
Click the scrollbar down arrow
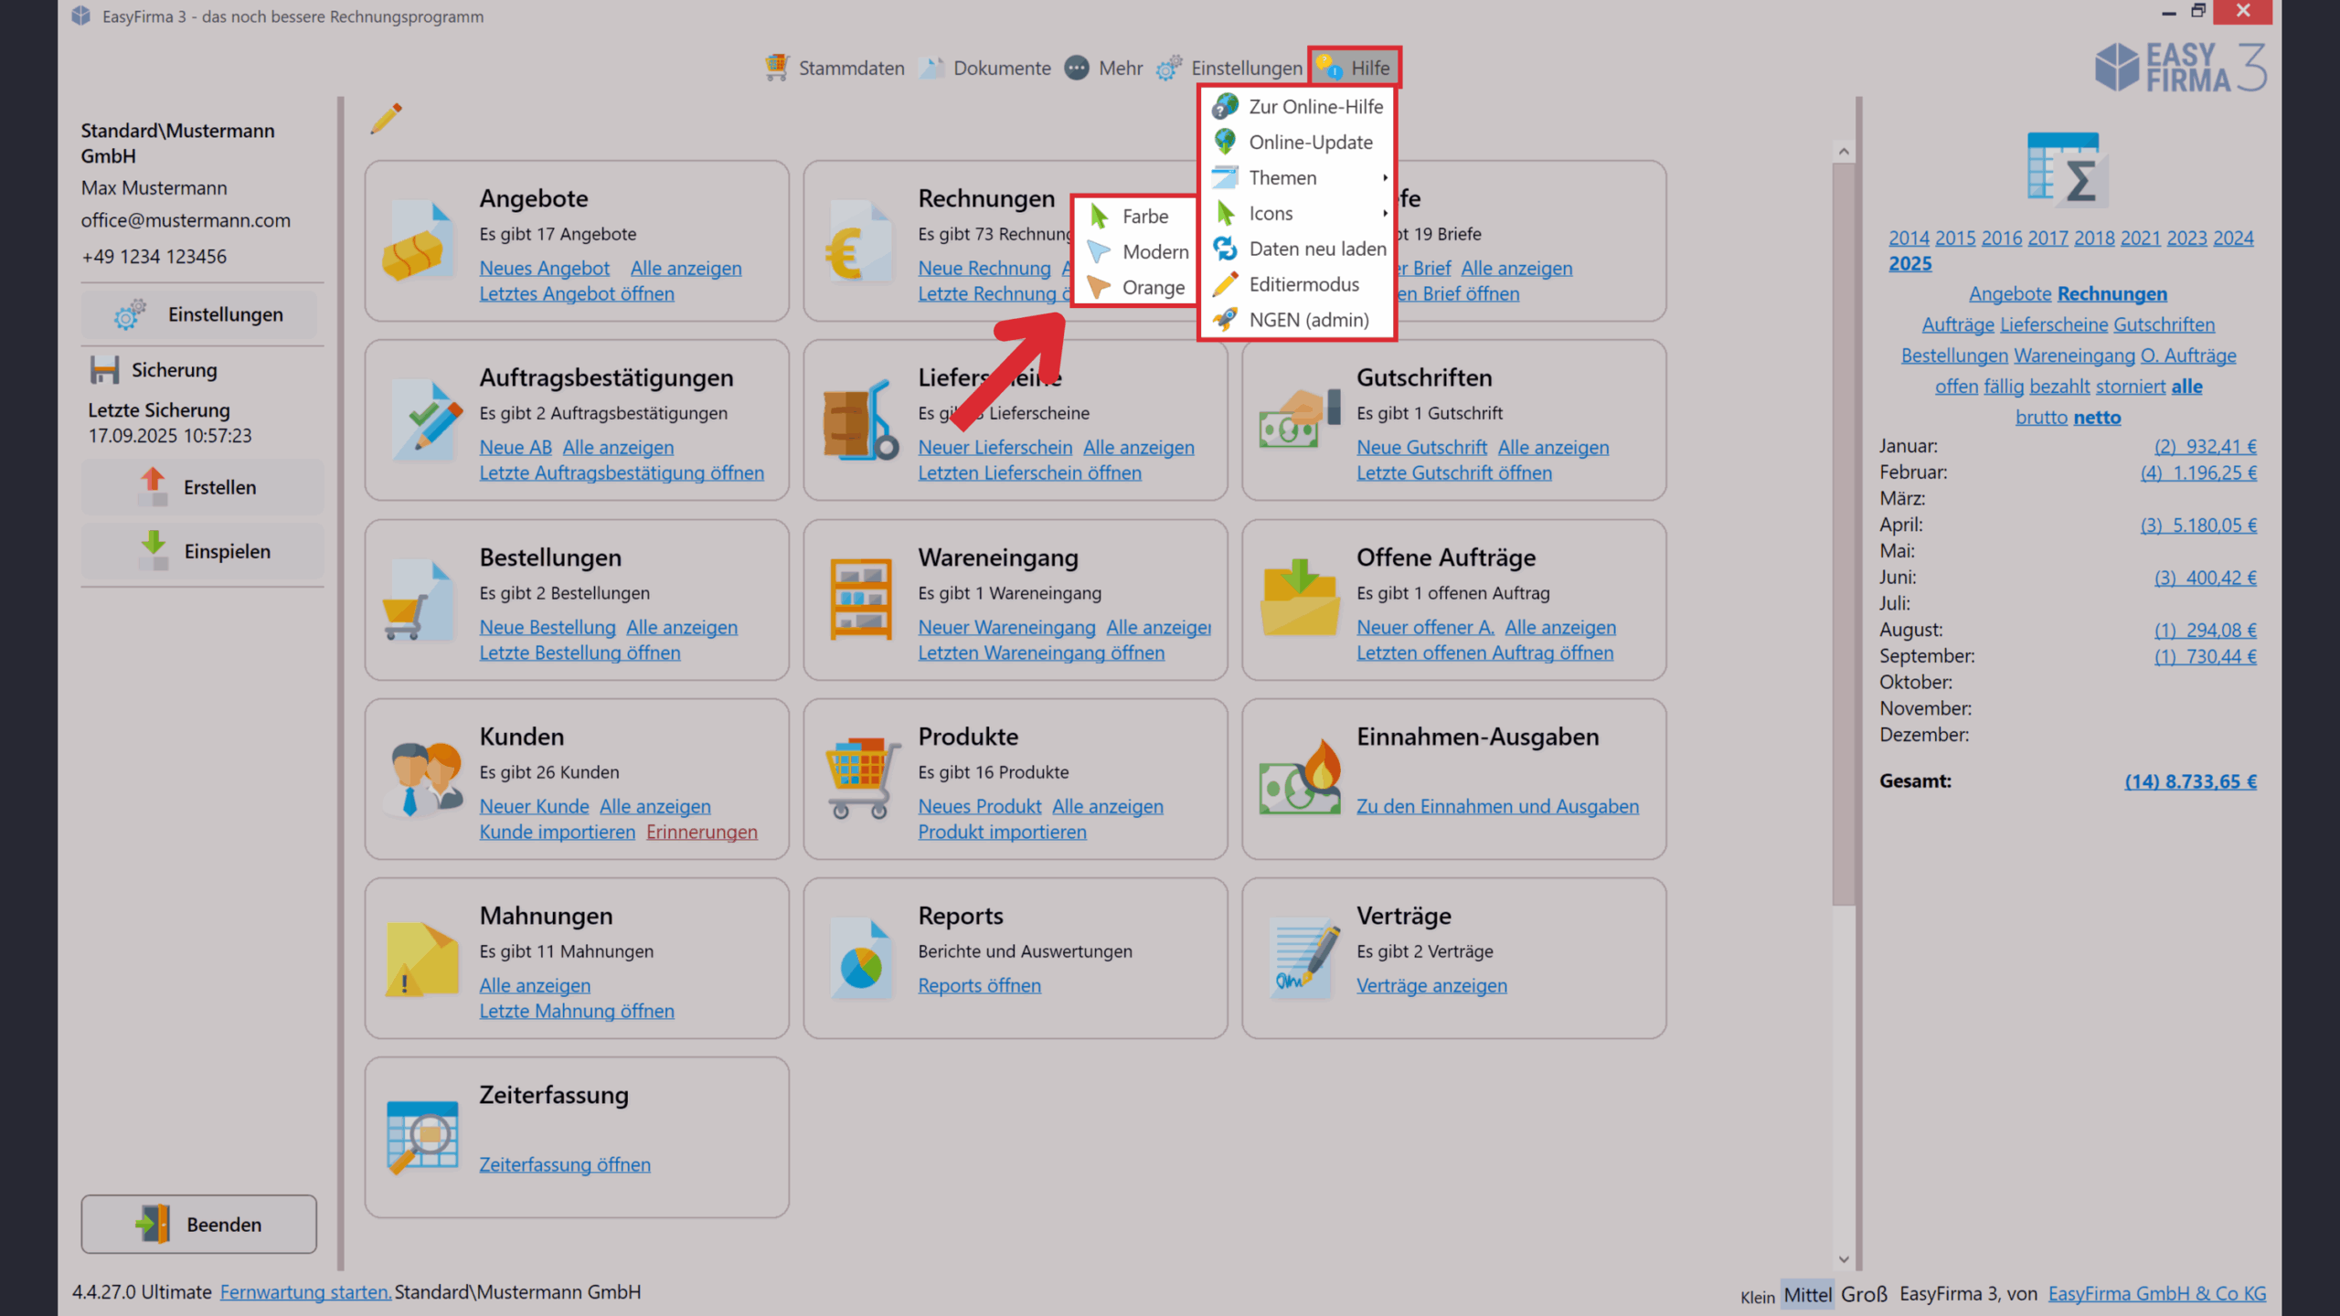(x=1843, y=1259)
